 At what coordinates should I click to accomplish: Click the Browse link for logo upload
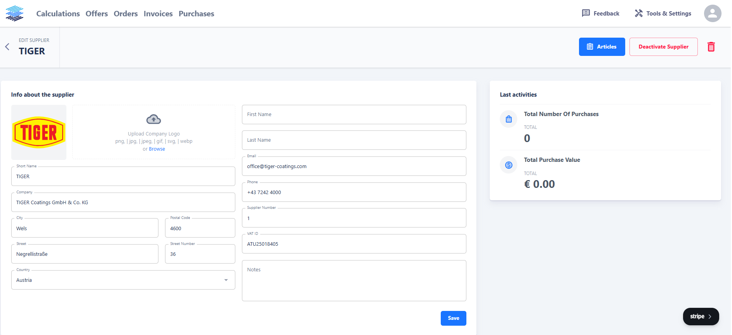(x=157, y=149)
